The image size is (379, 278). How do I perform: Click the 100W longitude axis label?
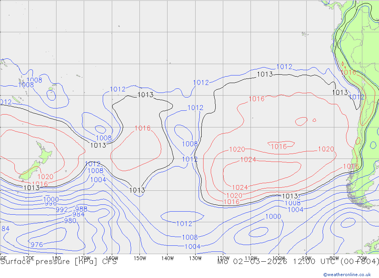point(279,258)
